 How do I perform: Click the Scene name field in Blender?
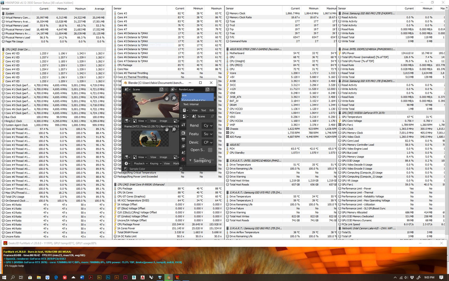coord(145,90)
